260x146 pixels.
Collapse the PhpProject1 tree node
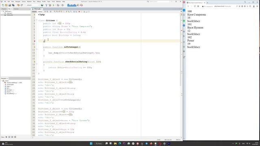[2, 11]
